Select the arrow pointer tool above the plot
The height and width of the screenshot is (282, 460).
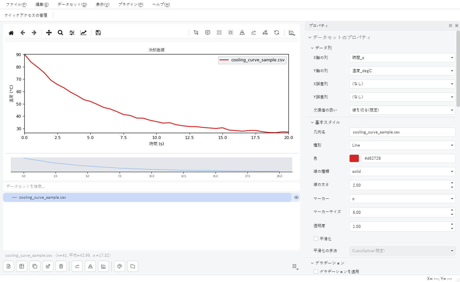click(x=196, y=32)
